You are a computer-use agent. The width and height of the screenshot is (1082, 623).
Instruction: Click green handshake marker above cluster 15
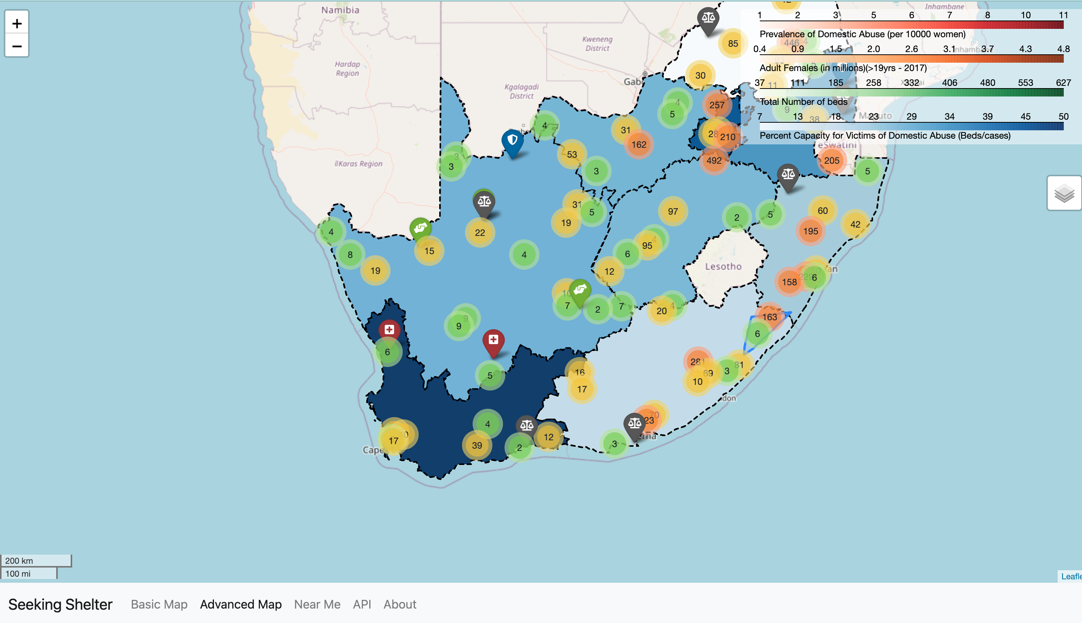(x=420, y=228)
